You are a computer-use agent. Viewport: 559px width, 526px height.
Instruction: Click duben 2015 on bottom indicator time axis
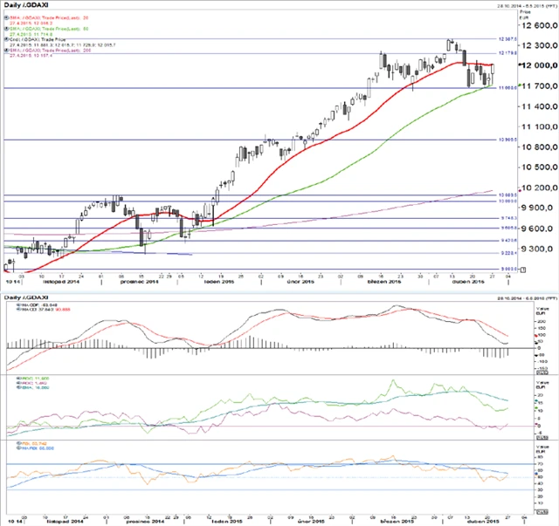pyautogui.click(x=483, y=522)
